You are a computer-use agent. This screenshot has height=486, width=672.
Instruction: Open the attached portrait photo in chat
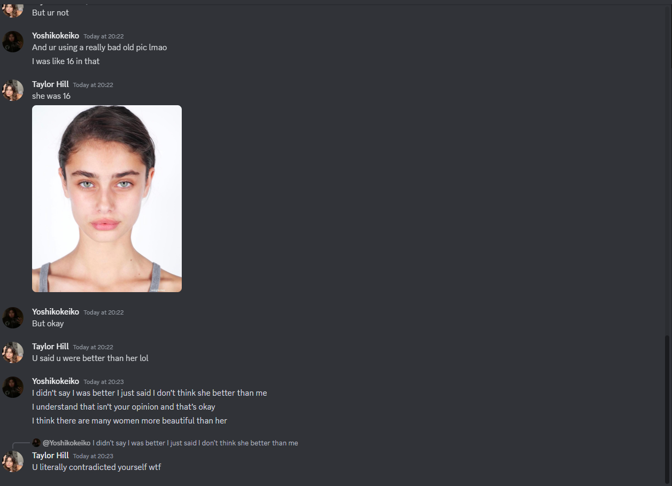107,199
